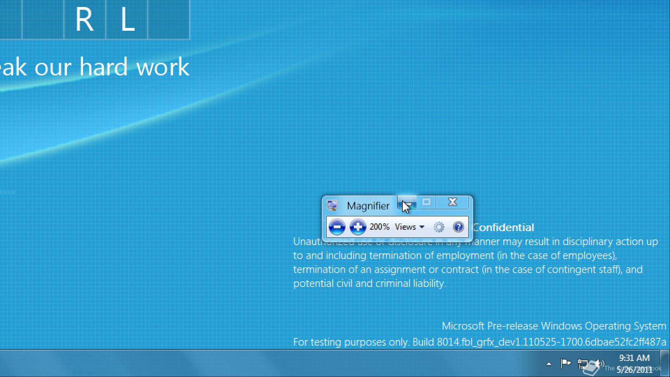
Task: Click the Magnifier app icon in title bar
Action: click(x=332, y=206)
